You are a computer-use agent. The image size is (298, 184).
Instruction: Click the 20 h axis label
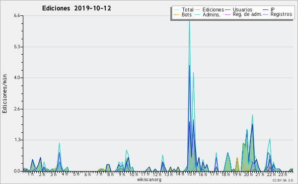coord(248,174)
